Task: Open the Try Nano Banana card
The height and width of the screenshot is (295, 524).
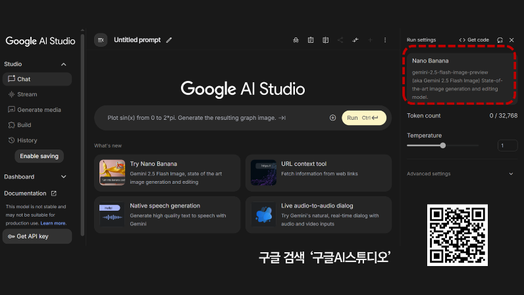Action: click(167, 173)
